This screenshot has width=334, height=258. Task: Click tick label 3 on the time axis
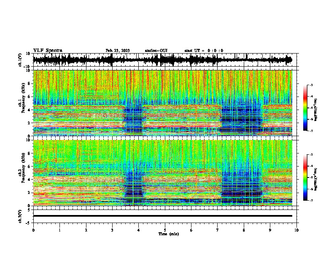point(112,230)
